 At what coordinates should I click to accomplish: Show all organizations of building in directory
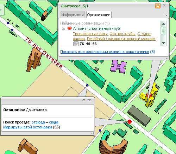[105, 52]
